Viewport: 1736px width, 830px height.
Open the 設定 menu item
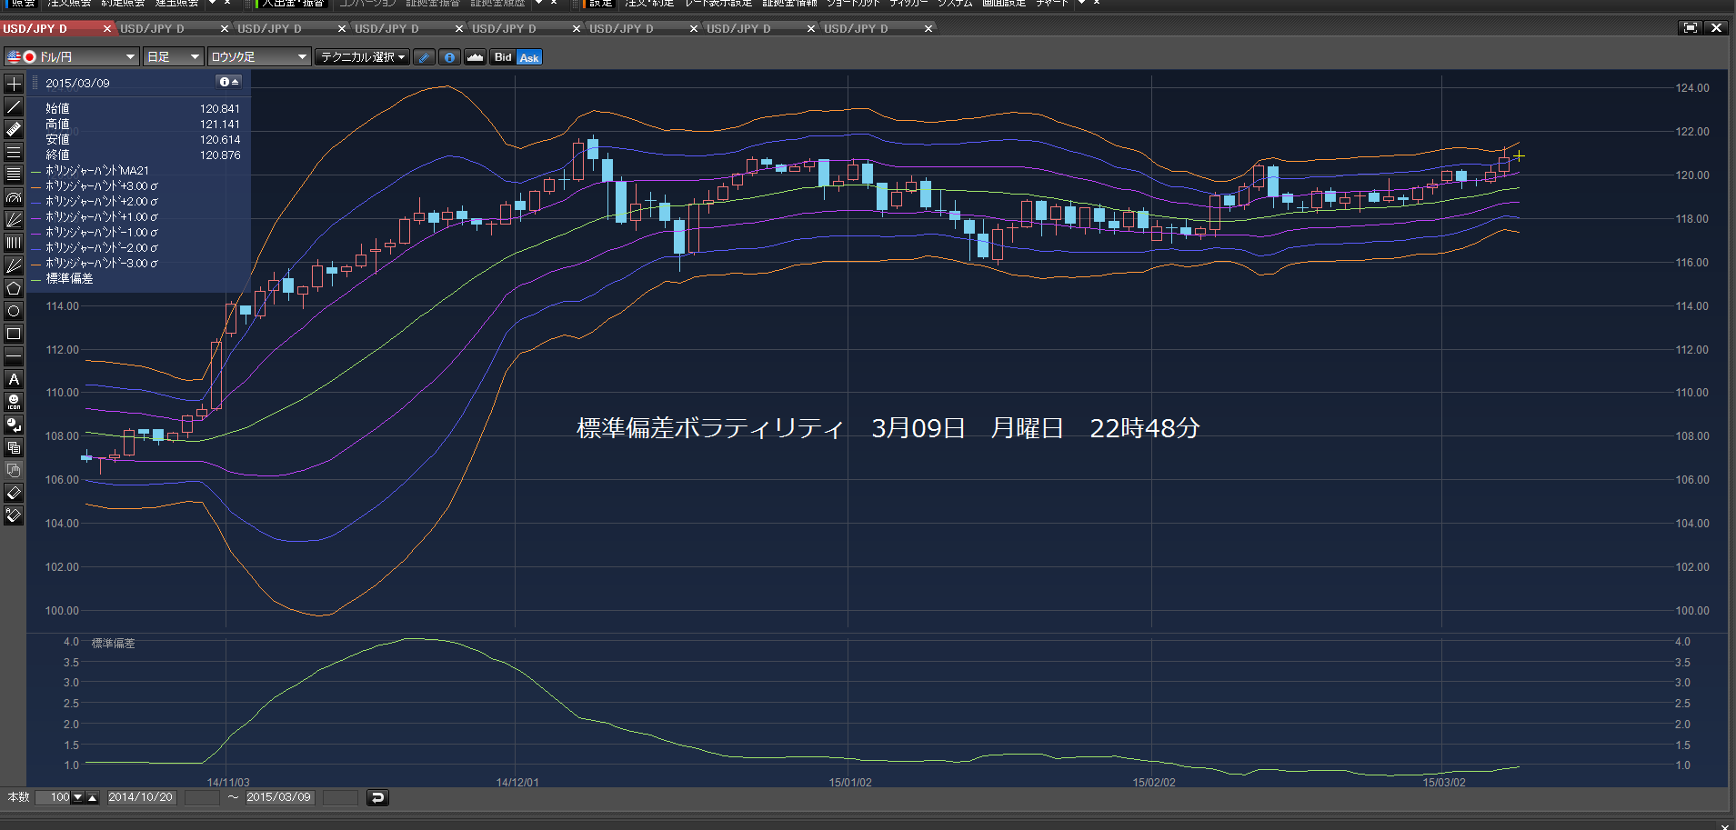click(x=601, y=3)
